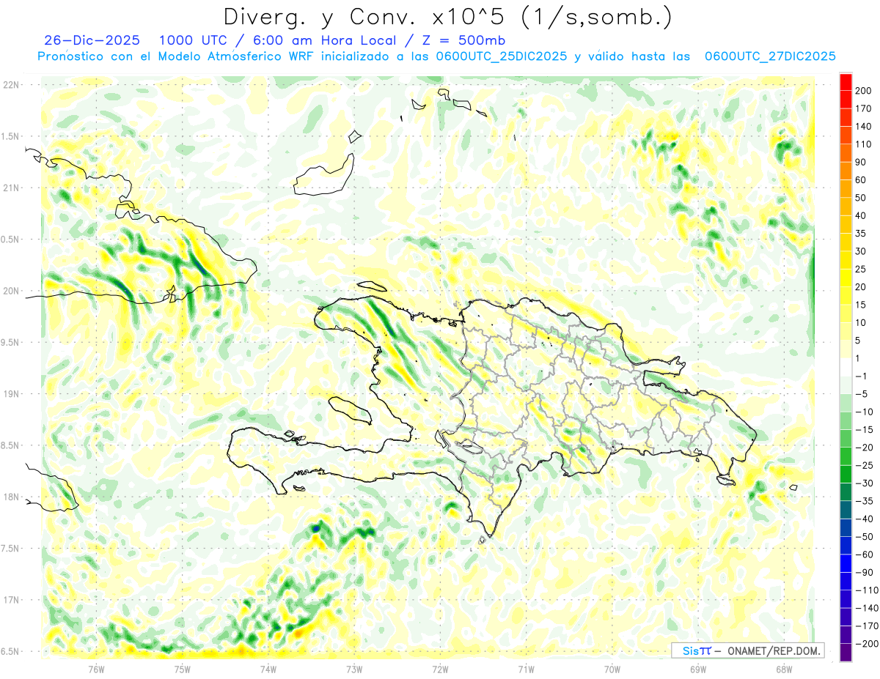The width and height of the screenshot is (880, 679).
Task: Click the positive '60' color scale label
Action: click(862, 180)
